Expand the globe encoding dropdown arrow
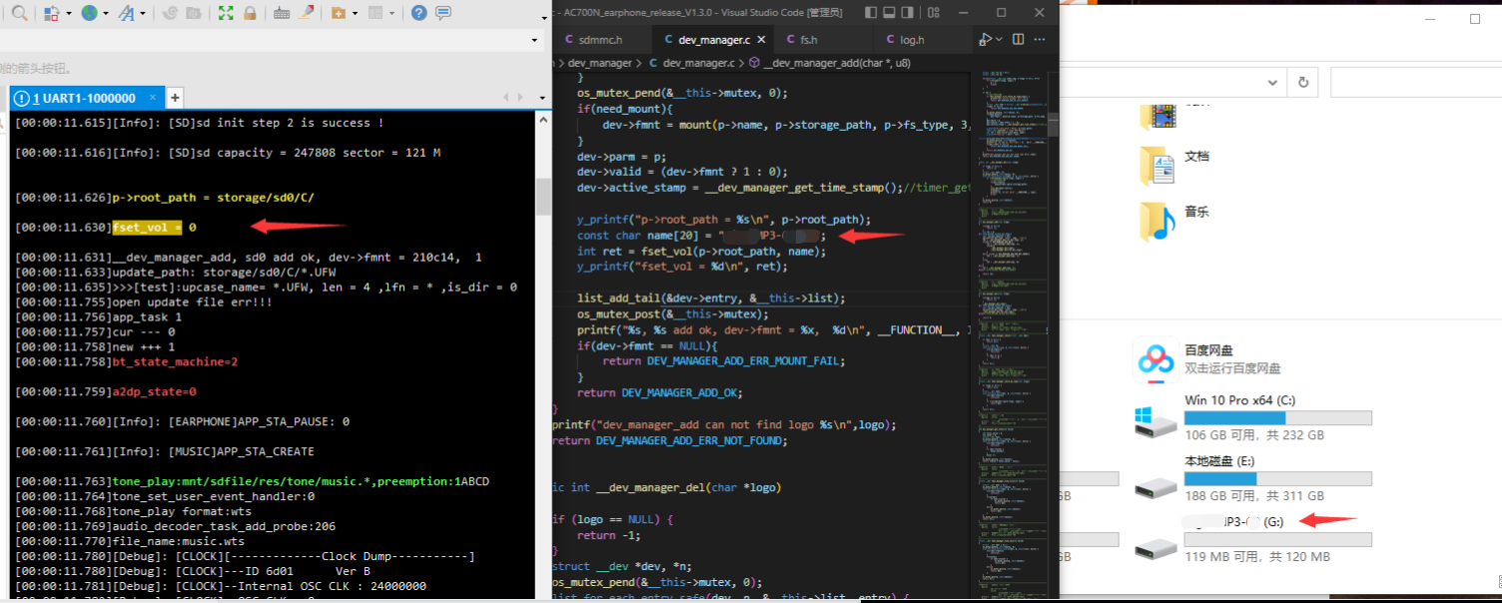Screen dimensions: 1502x603 [x=105, y=14]
